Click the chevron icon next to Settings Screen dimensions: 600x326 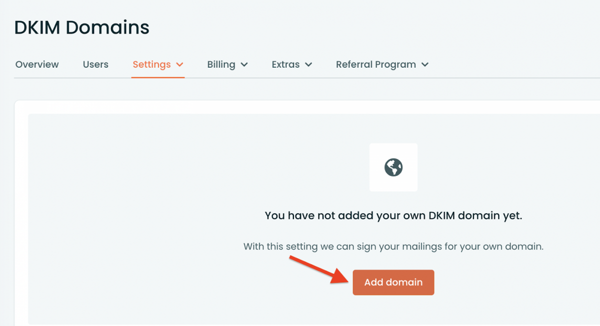click(x=180, y=65)
